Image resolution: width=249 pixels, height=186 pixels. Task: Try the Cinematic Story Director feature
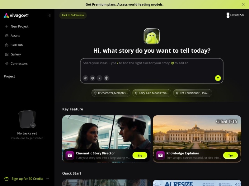140,156
